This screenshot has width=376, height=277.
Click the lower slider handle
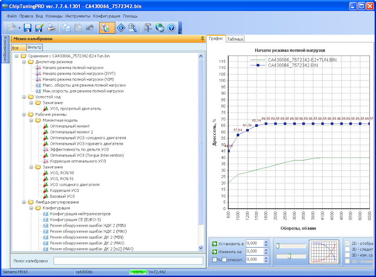[x=289, y=256]
